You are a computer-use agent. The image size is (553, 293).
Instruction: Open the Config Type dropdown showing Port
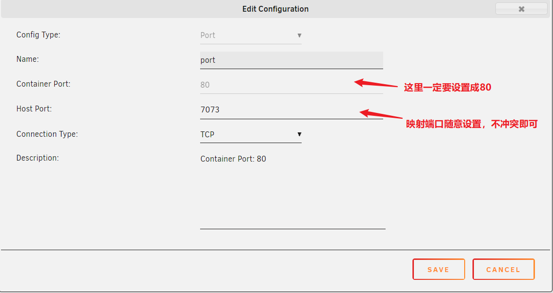click(250, 36)
